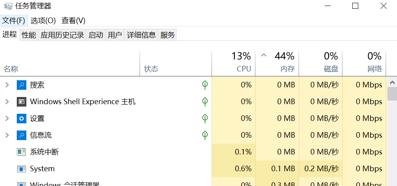Click the green leaf status icon for 搜索
Image resolution: width=397 pixels, height=186 pixels.
point(205,85)
